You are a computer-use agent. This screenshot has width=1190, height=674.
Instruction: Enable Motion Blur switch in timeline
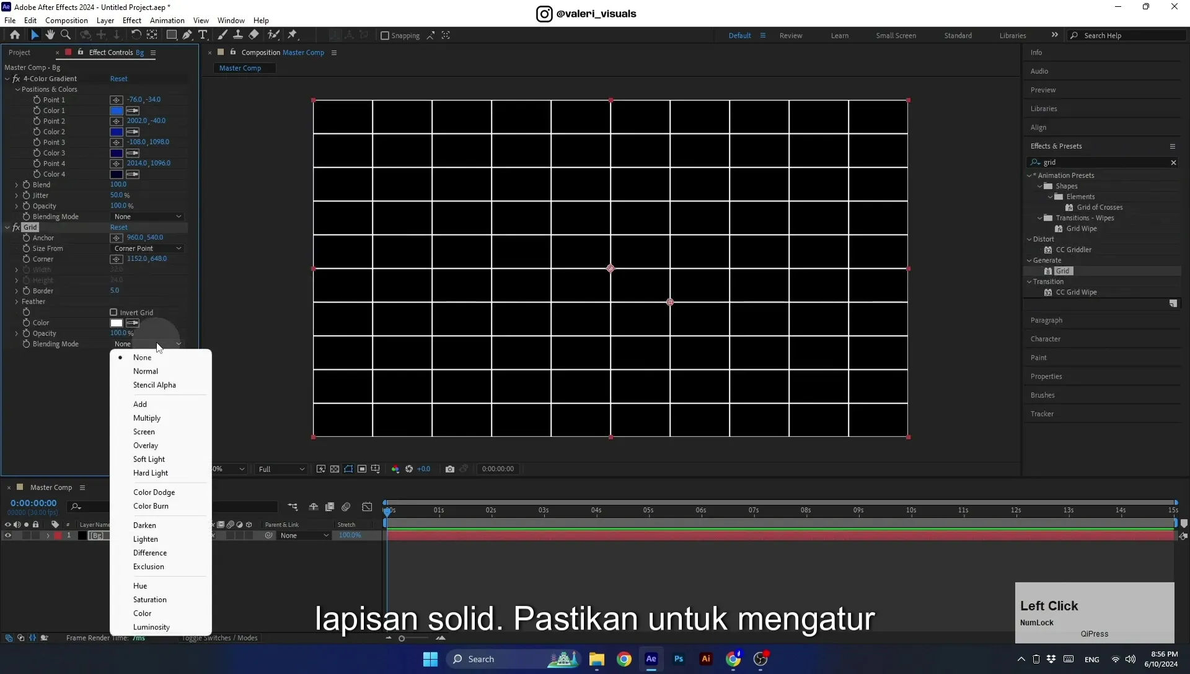[346, 507]
